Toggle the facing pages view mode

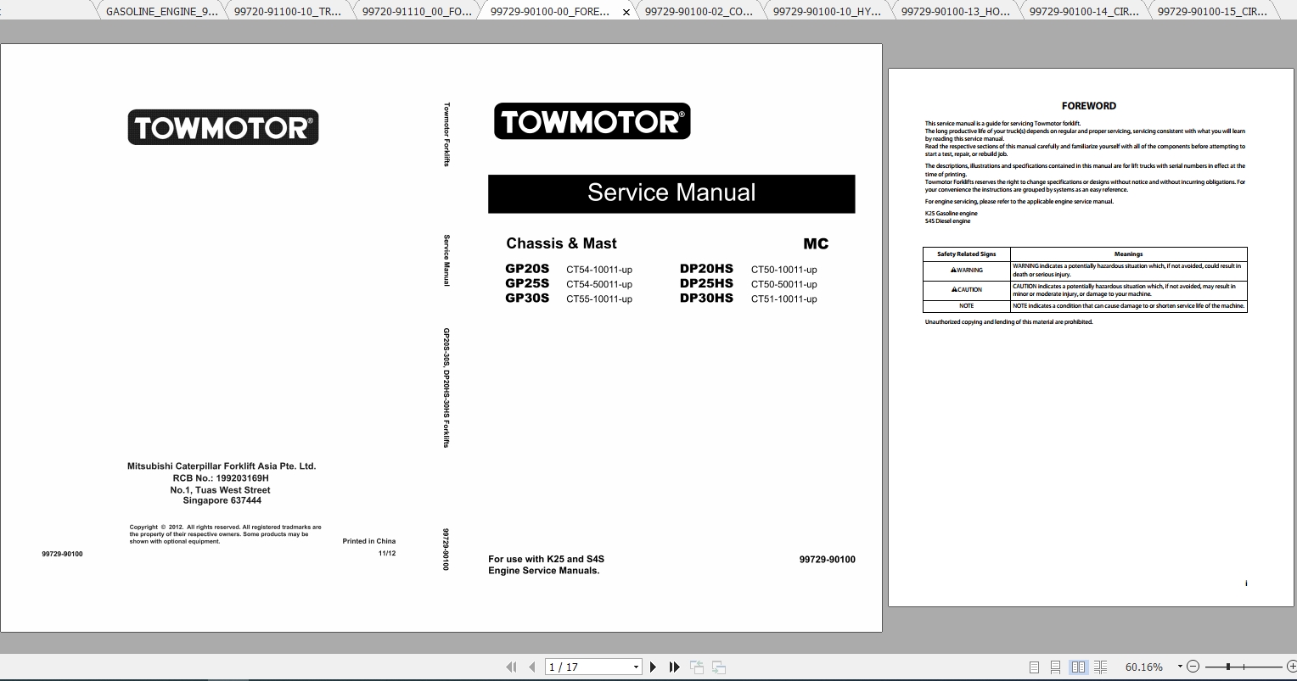1079,667
